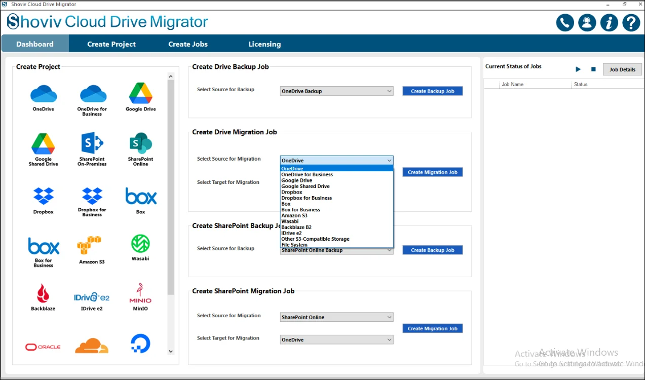645x380 pixels.
Task: Open the help question mark icon
Action: (x=631, y=23)
